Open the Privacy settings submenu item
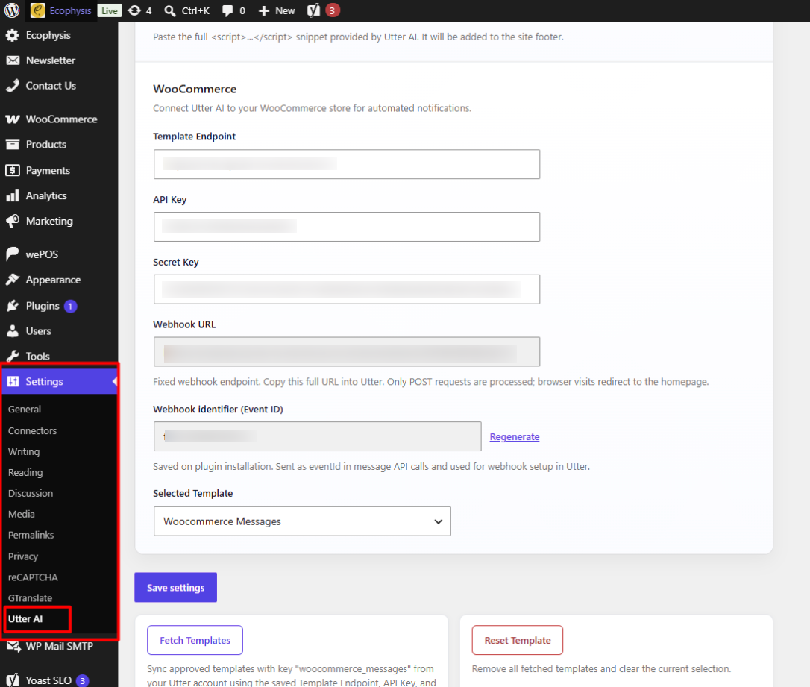The height and width of the screenshot is (687, 810). click(22, 556)
